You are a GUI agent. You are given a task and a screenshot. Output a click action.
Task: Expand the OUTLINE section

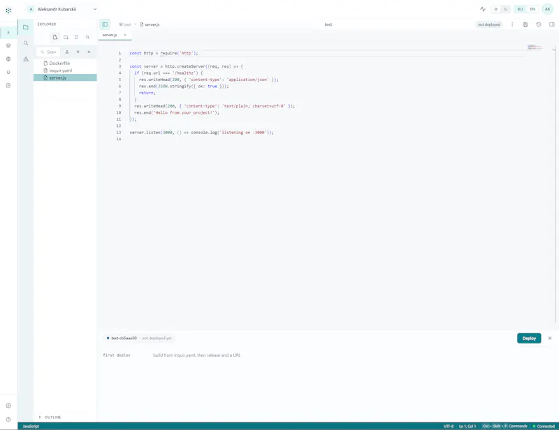pos(50,417)
